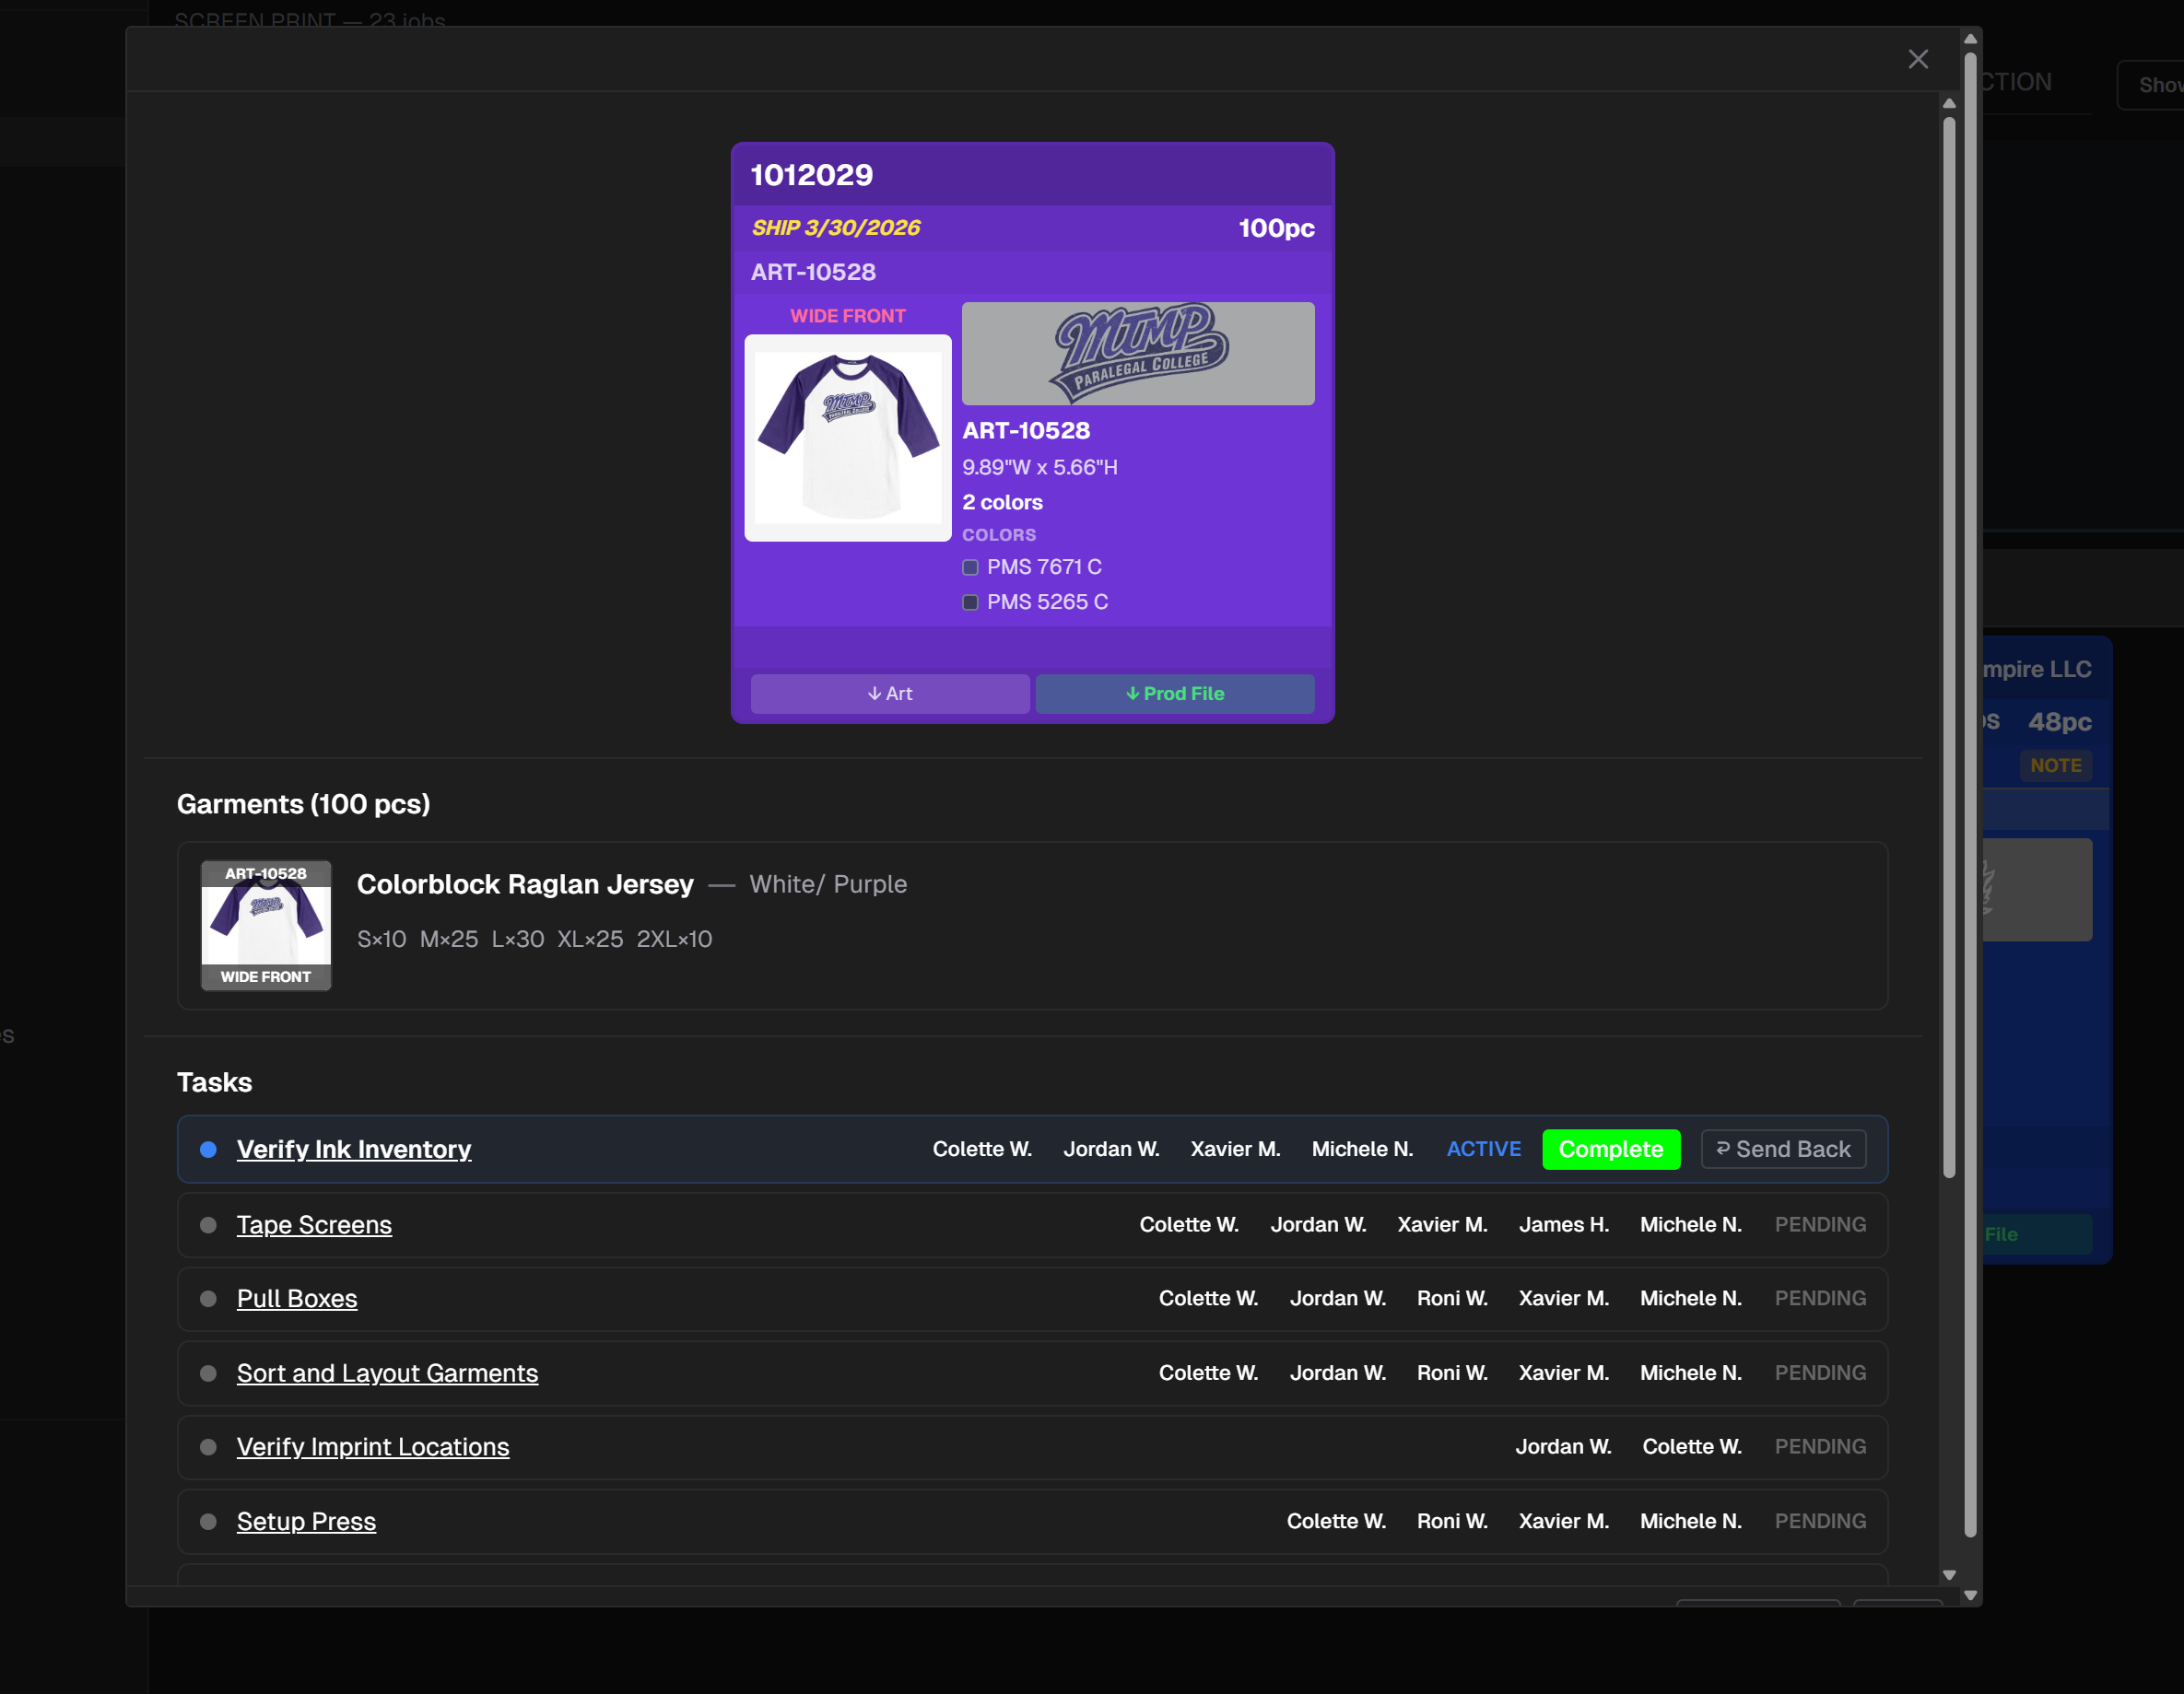Open the raglan jersey mockup thumbnail
2184x1694 pixels.
pos(847,438)
